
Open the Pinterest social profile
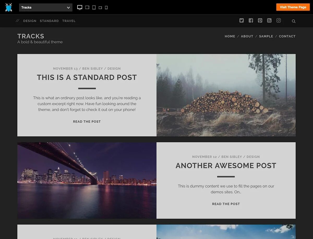260,20
